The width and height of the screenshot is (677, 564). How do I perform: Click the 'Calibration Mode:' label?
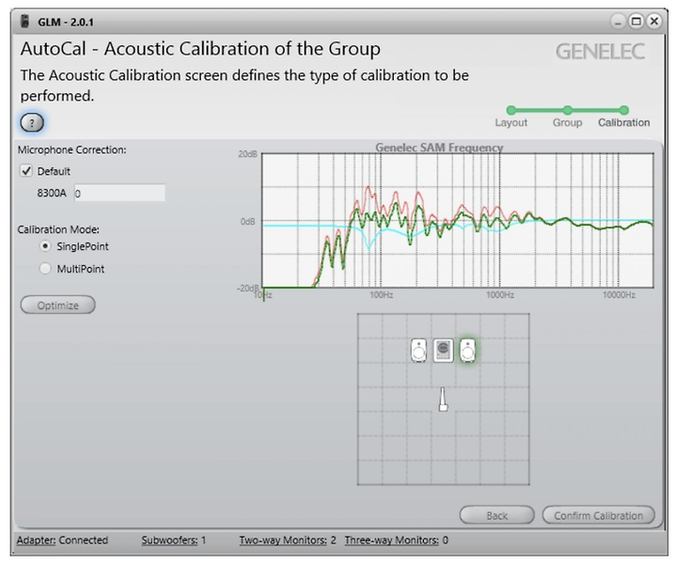[x=58, y=229]
